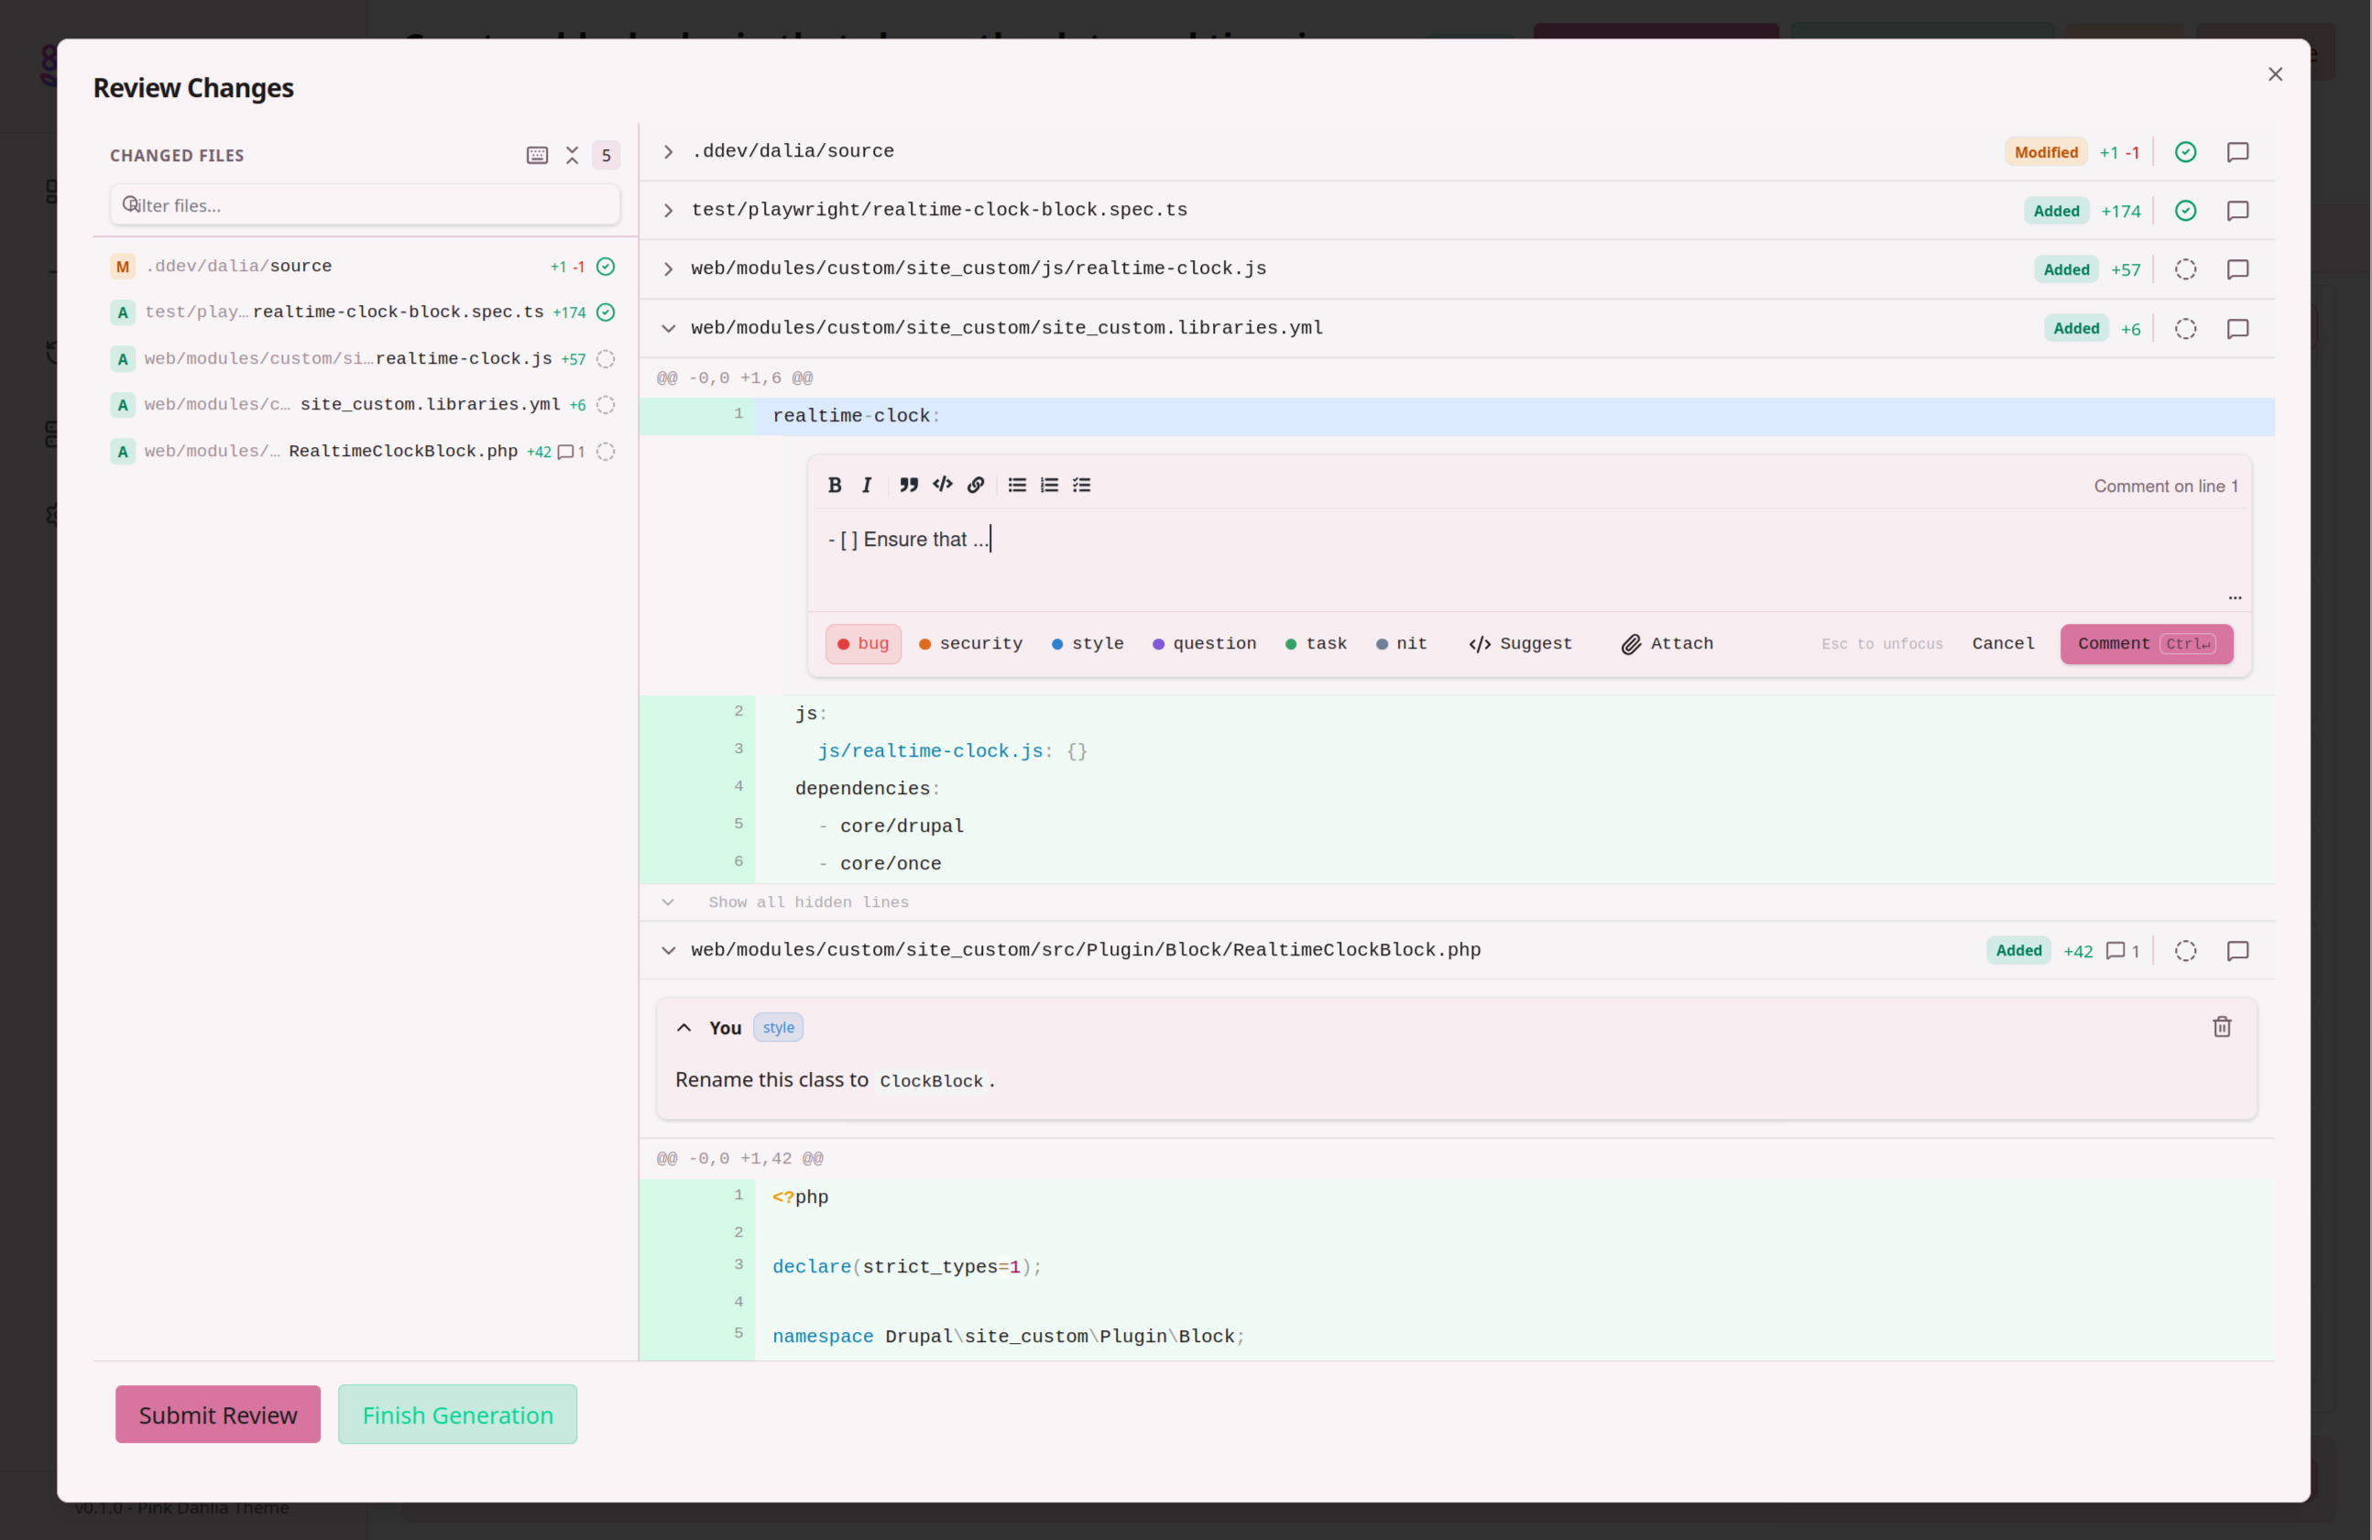Select realtime-clock-block.spec.ts in file list
Viewport: 2372px width, 1540px height.
pos(397,312)
